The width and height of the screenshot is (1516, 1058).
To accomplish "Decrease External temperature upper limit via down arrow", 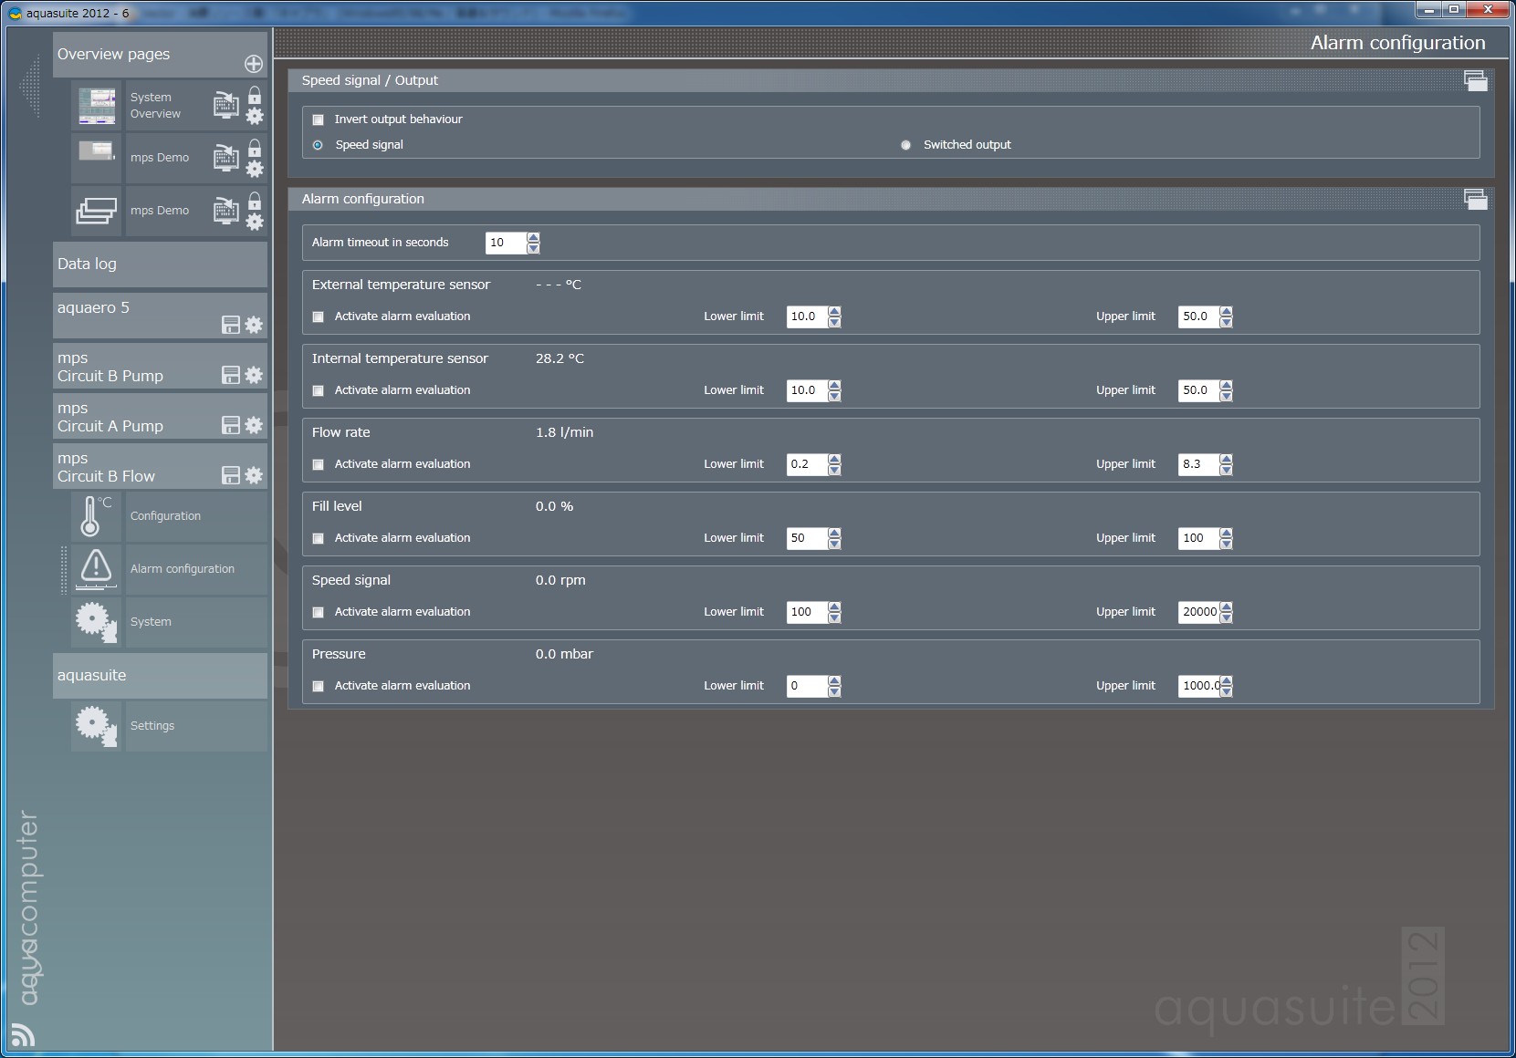I will [1227, 322].
